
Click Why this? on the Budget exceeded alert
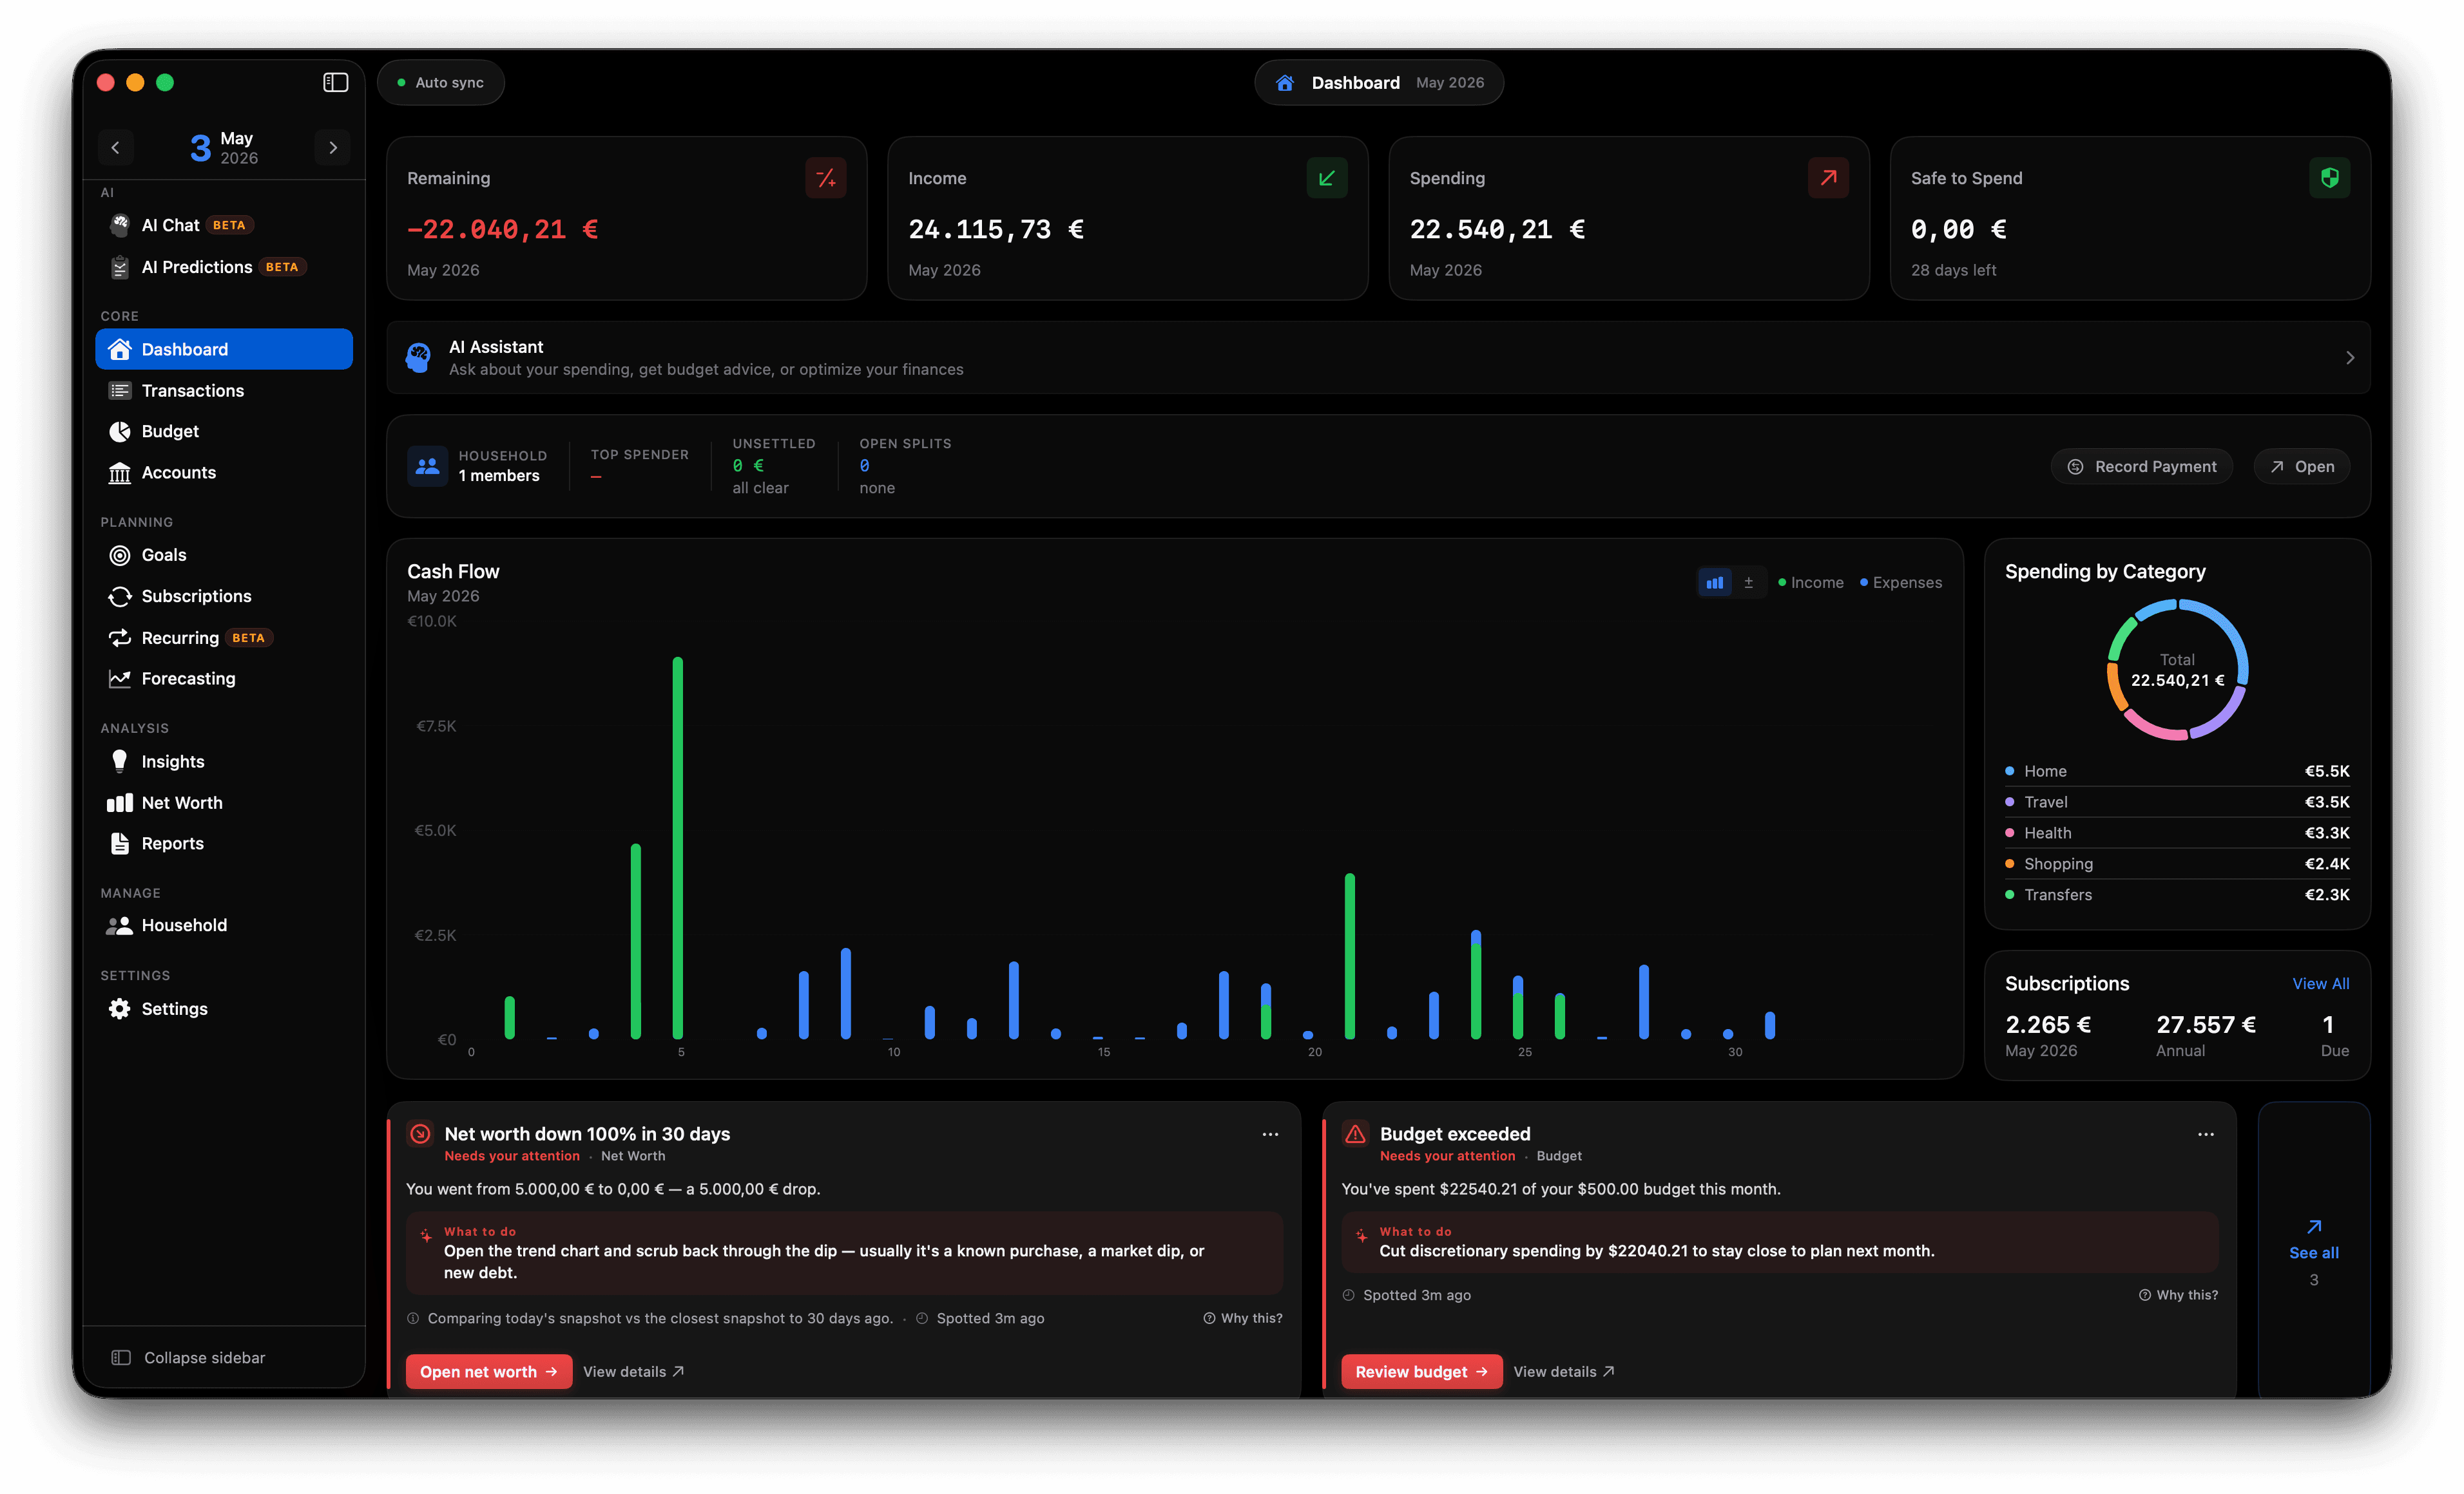[2179, 1295]
